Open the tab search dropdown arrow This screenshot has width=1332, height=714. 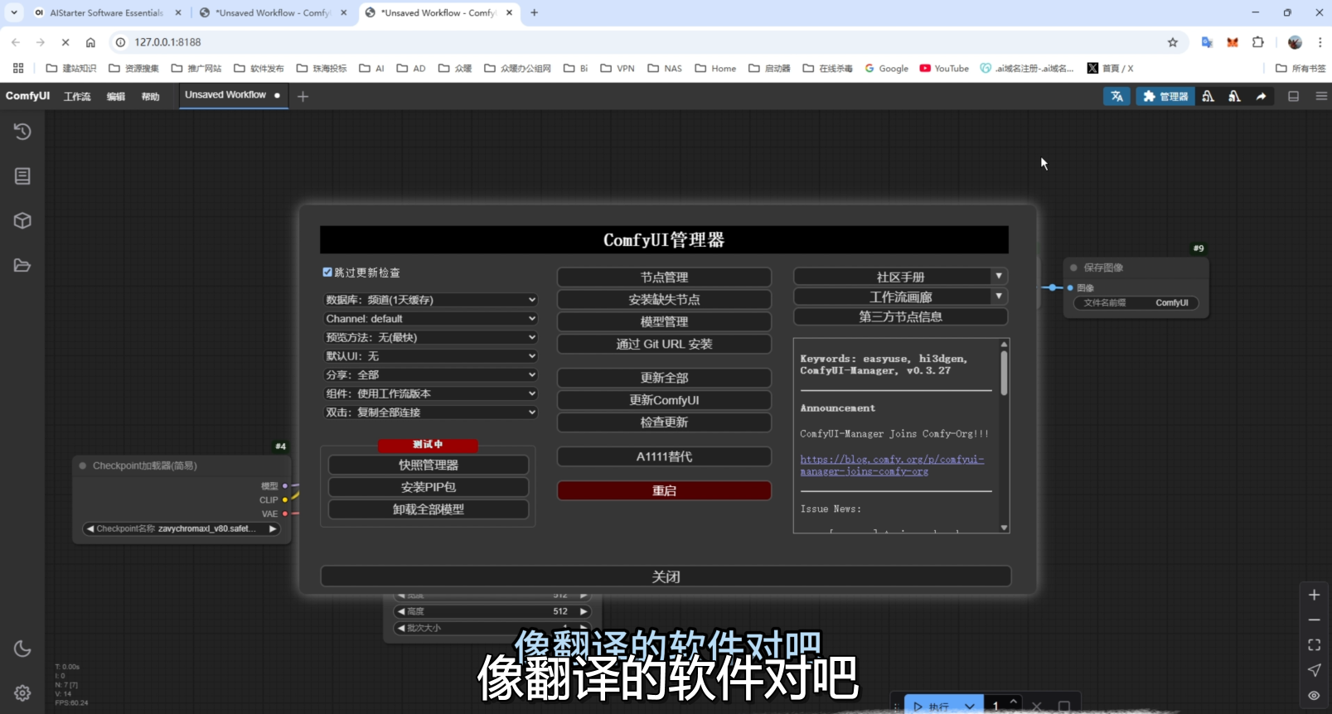(14, 12)
